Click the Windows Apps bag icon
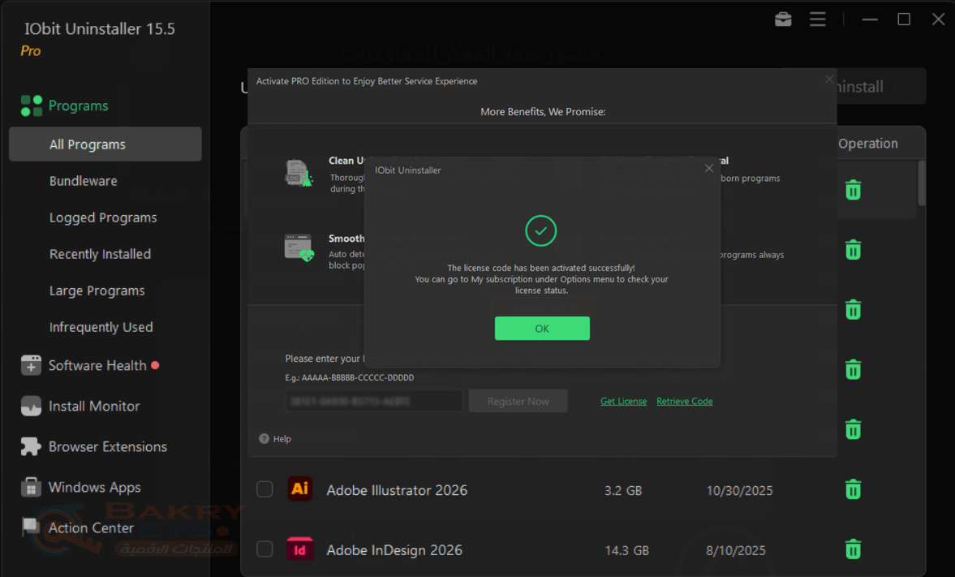 [31, 487]
